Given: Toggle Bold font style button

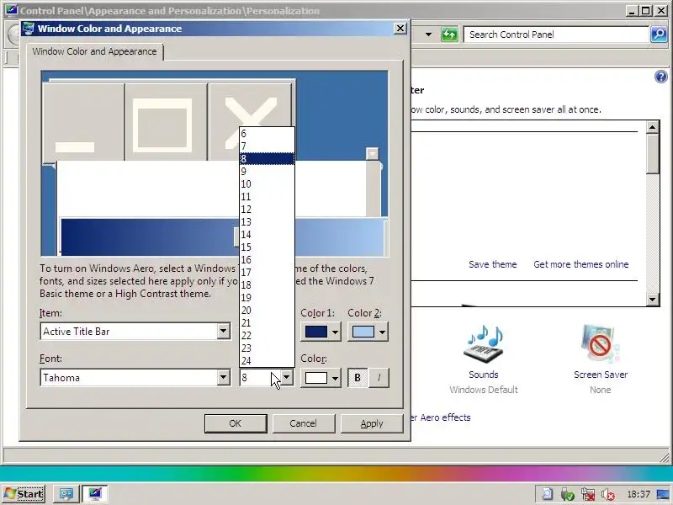Looking at the screenshot, I should tap(357, 378).
